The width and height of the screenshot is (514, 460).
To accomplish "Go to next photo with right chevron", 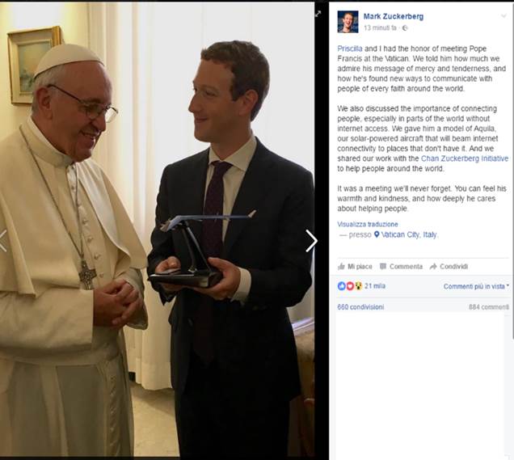I will [x=311, y=241].
